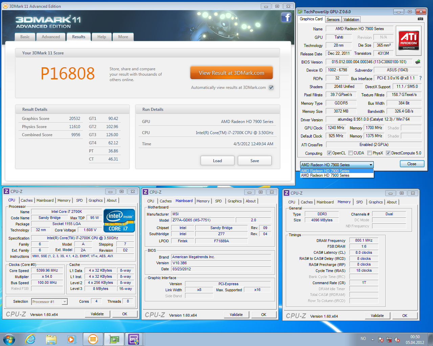Viewport: 433px width, 346px height.
Task: Toggle automatically view results at 3DMark.com
Action: coord(271,88)
